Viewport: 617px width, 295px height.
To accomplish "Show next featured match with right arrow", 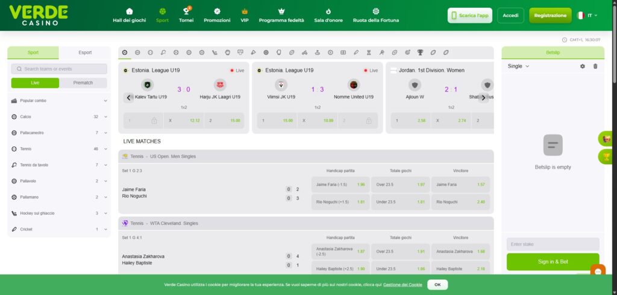I will pos(484,98).
